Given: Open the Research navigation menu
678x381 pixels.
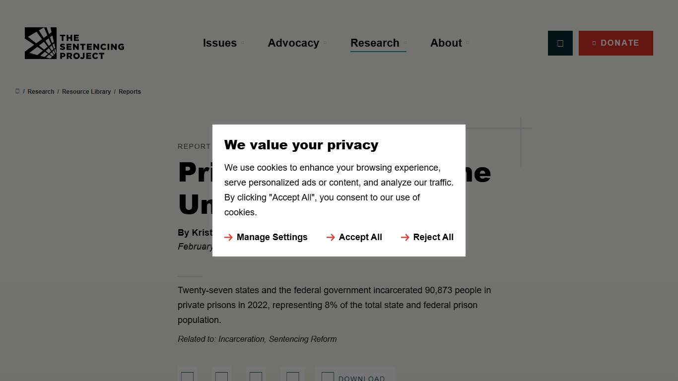Looking at the screenshot, I should pyautogui.click(x=375, y=43).
